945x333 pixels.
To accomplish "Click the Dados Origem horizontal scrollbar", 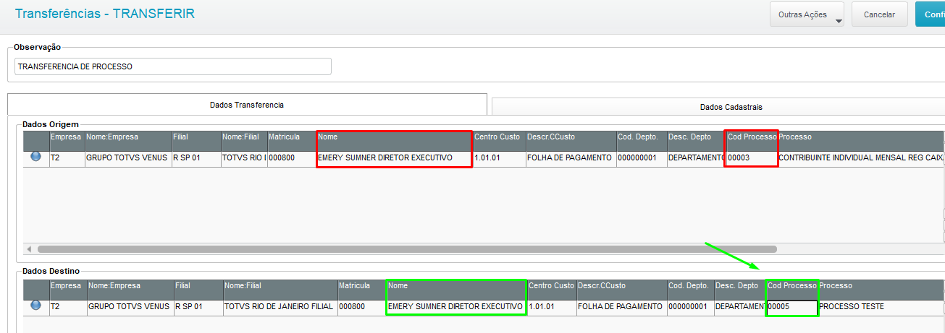I will tap(407, 249).
